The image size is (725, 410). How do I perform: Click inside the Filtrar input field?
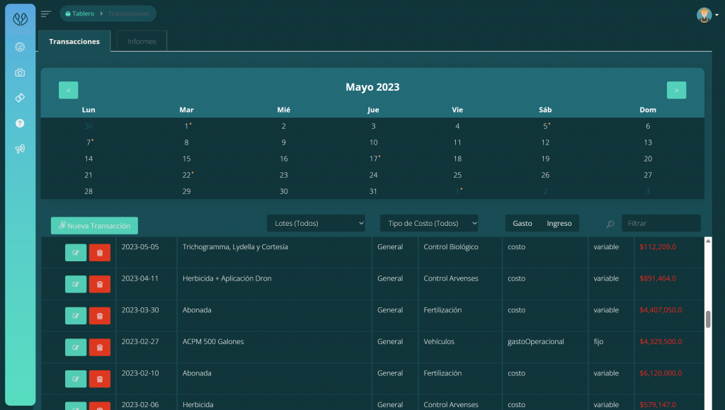[x=661, y=222]
